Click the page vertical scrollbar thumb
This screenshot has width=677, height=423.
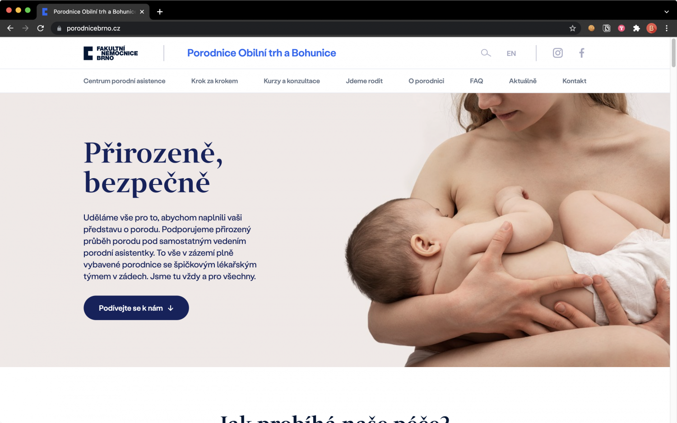tap(673, 53)
